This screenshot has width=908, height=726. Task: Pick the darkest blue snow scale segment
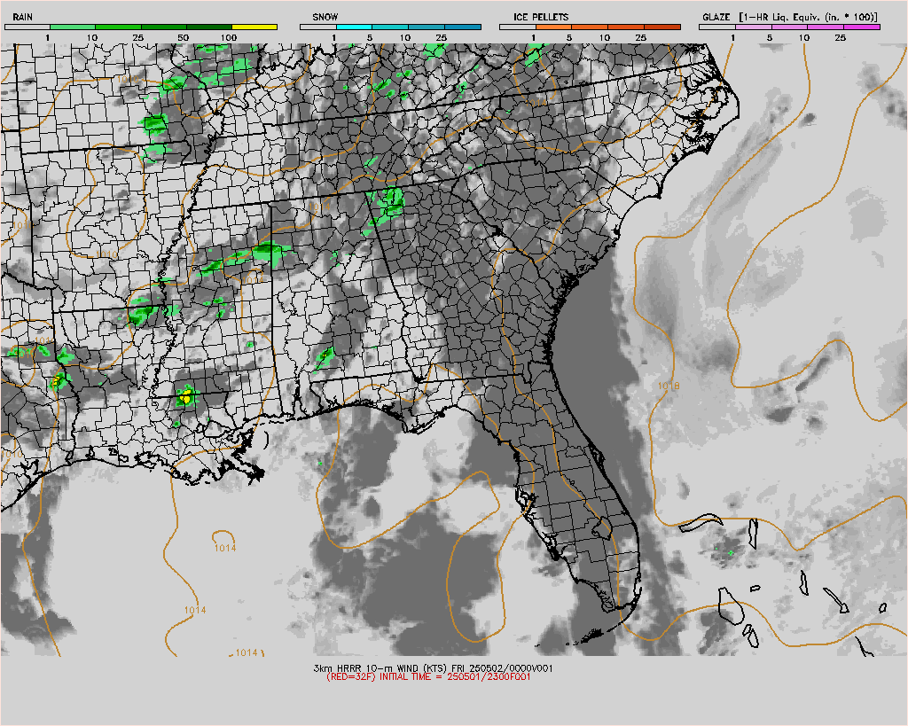pyautogui.click(x=463, y=27)
